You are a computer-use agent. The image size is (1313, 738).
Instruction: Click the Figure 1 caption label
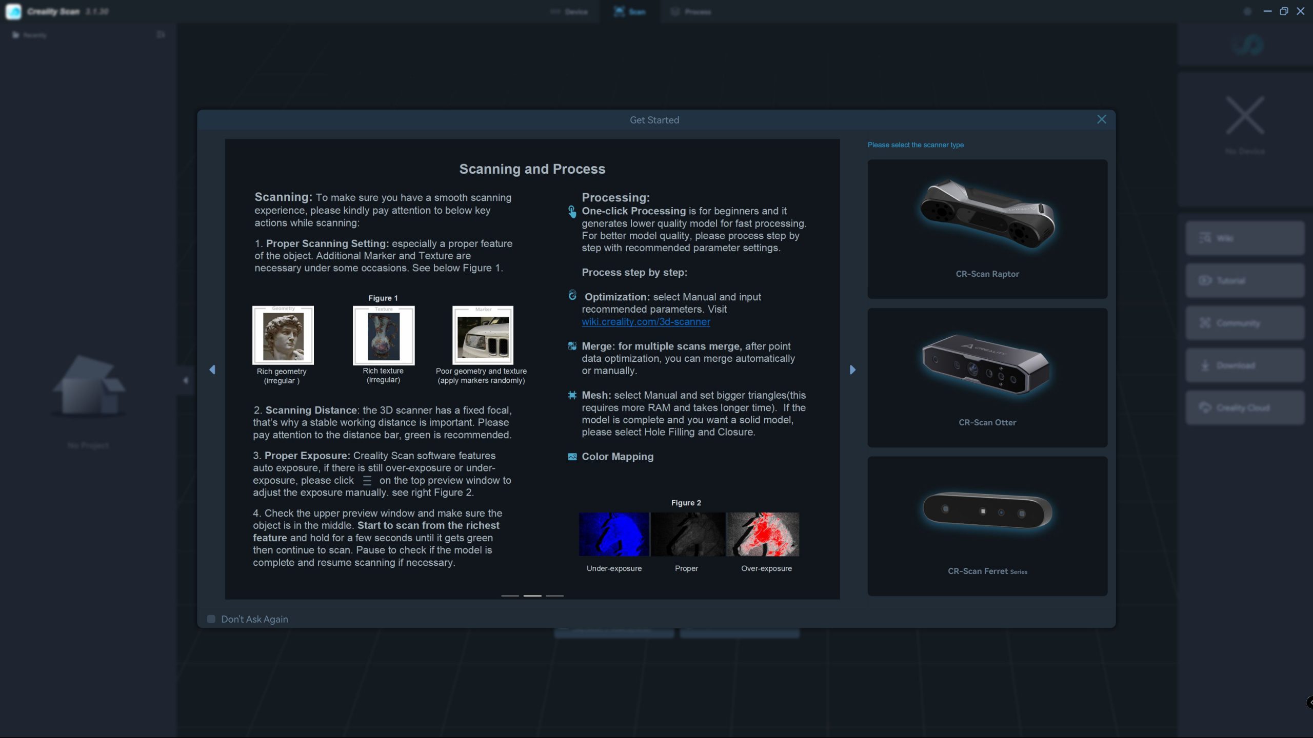coord(383,298)
